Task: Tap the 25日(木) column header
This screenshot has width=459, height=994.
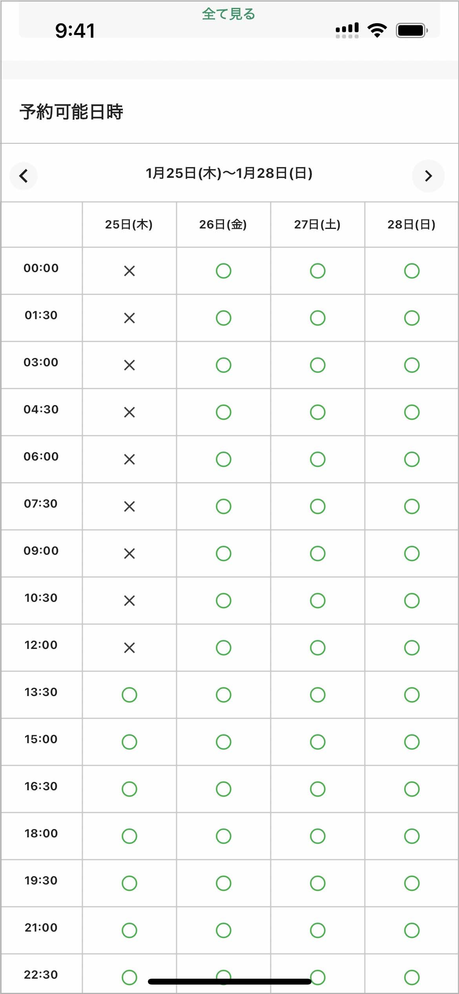Action: (129, 225)
